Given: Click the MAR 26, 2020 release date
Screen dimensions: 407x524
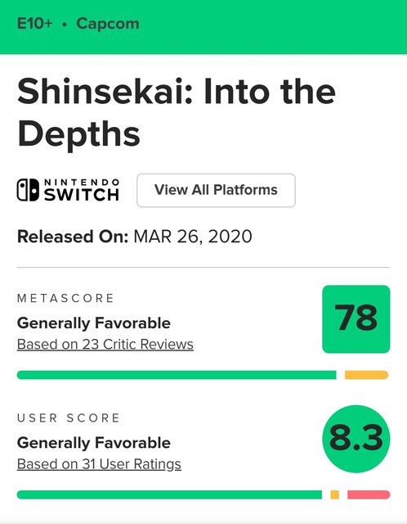Looking at the screenshot, I should 193,237.
